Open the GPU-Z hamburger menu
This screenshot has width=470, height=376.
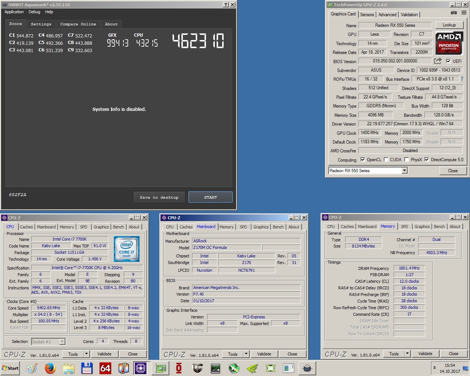464,12
